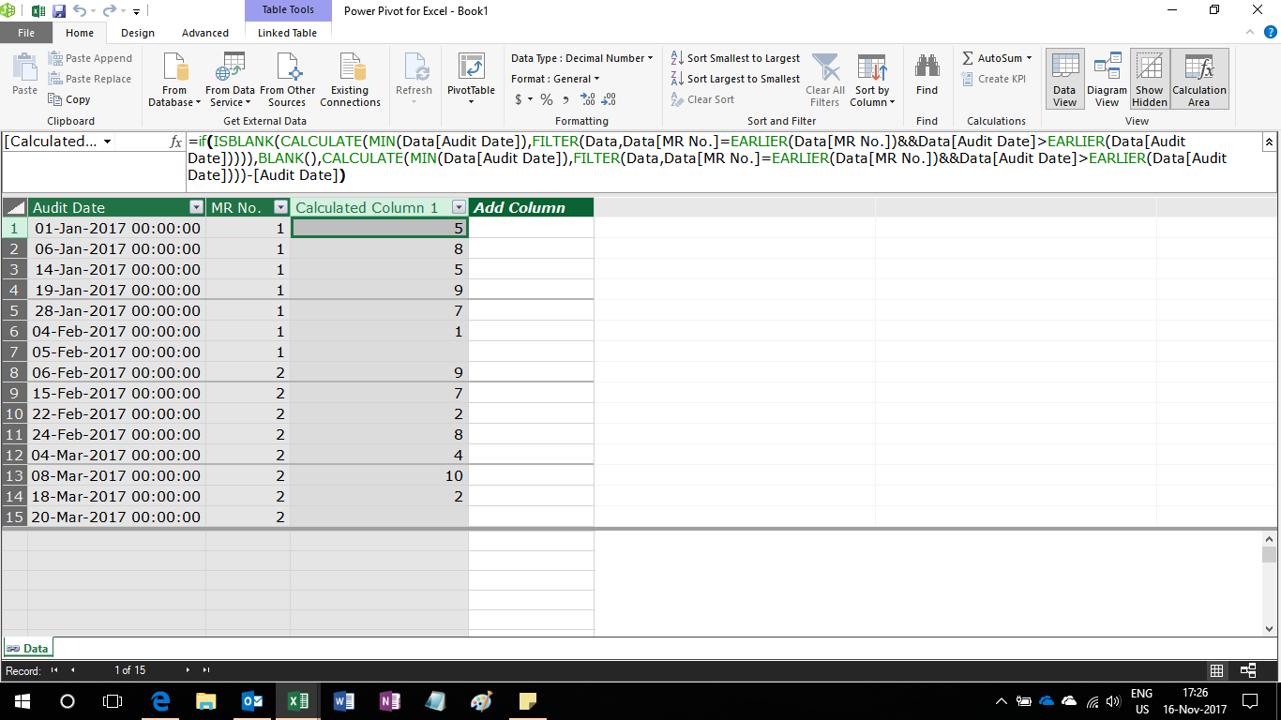Screen dimensions: 1281x720
Task: Switch to Diagram View
Action: coord(1107,80)
